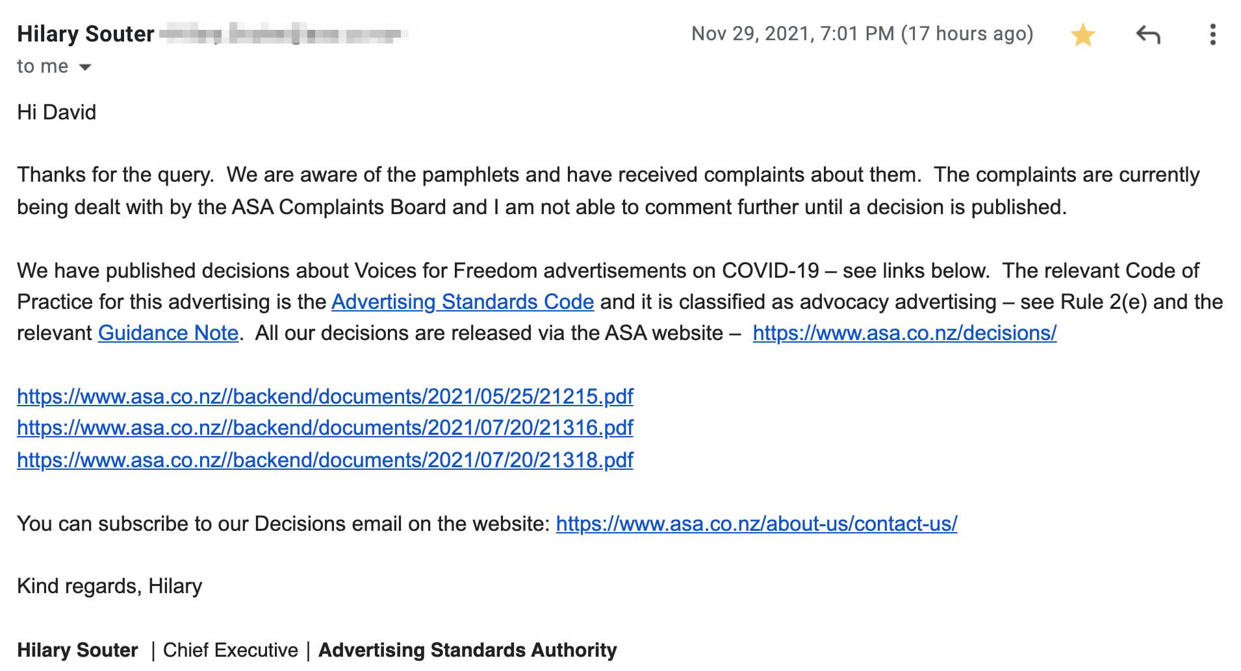The height and width of the screenshot is (671, 1241).
Task: Click the blurred sender email address
Action: click(283, 34)
